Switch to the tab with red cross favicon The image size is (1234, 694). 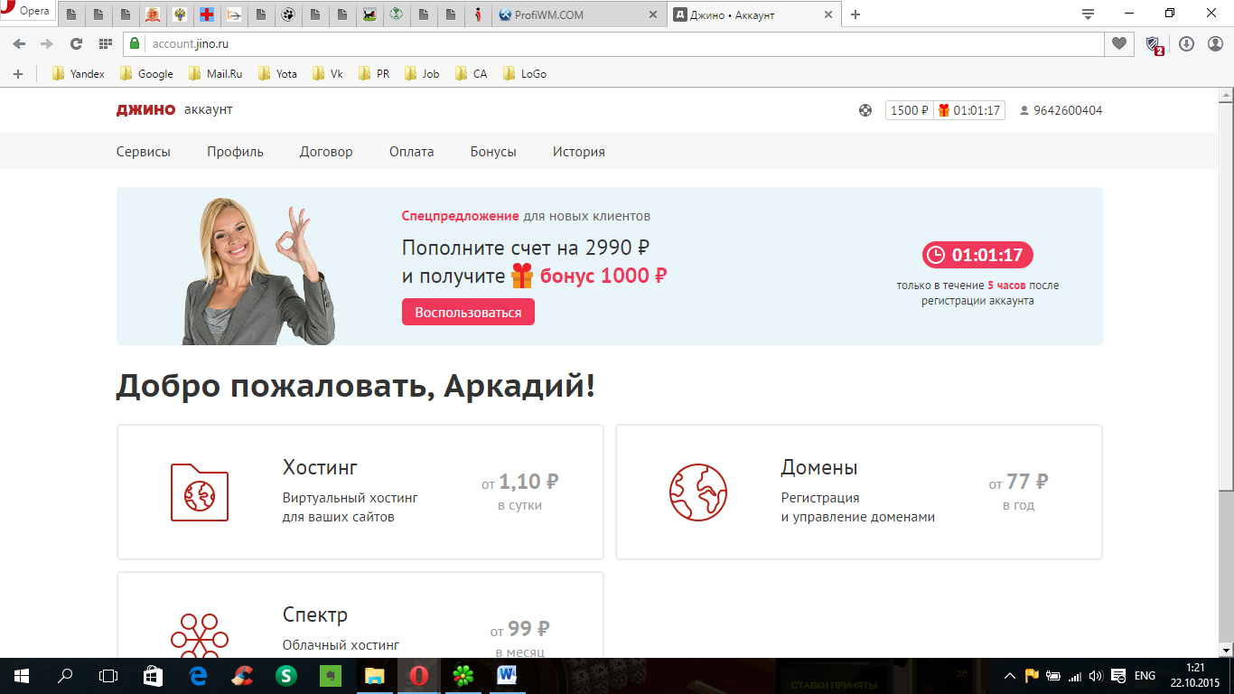[x=209, y=14]
